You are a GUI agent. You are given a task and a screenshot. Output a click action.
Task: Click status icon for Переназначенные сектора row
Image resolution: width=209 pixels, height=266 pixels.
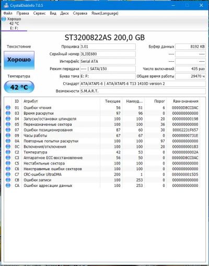tap(8, 125)
